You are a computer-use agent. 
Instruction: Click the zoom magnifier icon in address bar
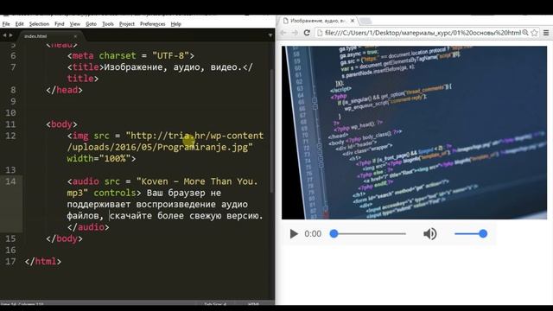pos(525,33)
